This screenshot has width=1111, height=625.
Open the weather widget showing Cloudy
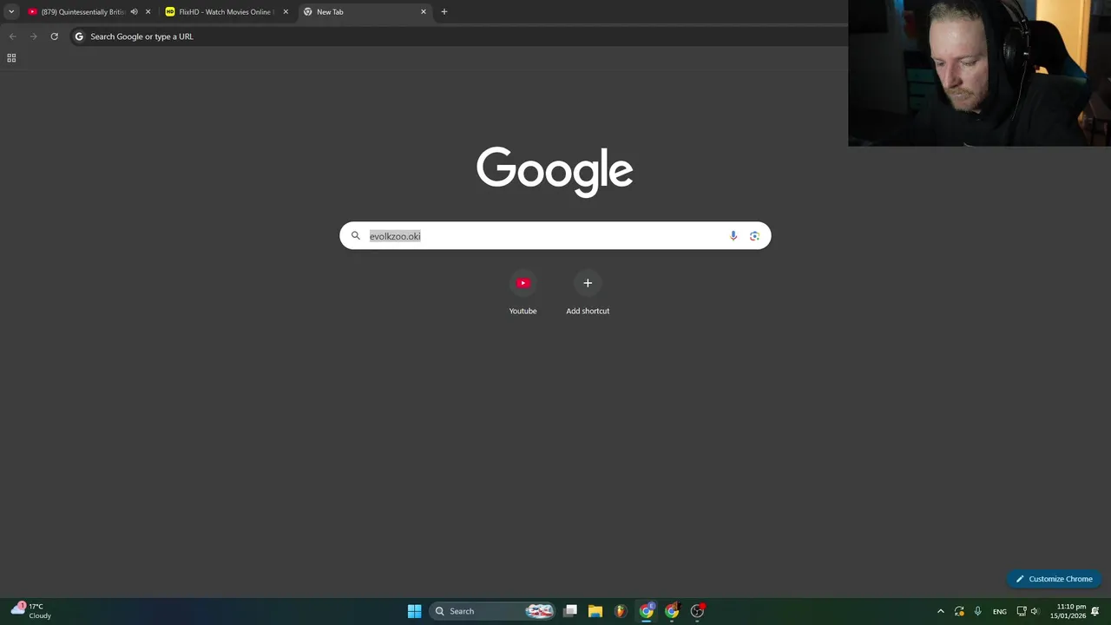[x=30, y=611]
